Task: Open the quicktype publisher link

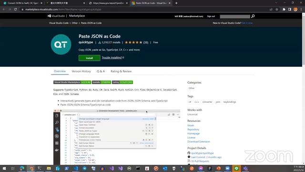Action: point(86,43)
